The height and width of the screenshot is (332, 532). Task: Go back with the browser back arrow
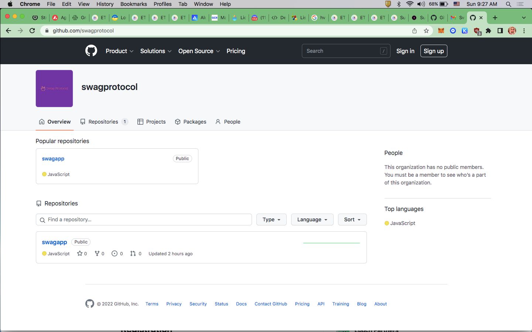pyautogui.click(x=8, y=31)
